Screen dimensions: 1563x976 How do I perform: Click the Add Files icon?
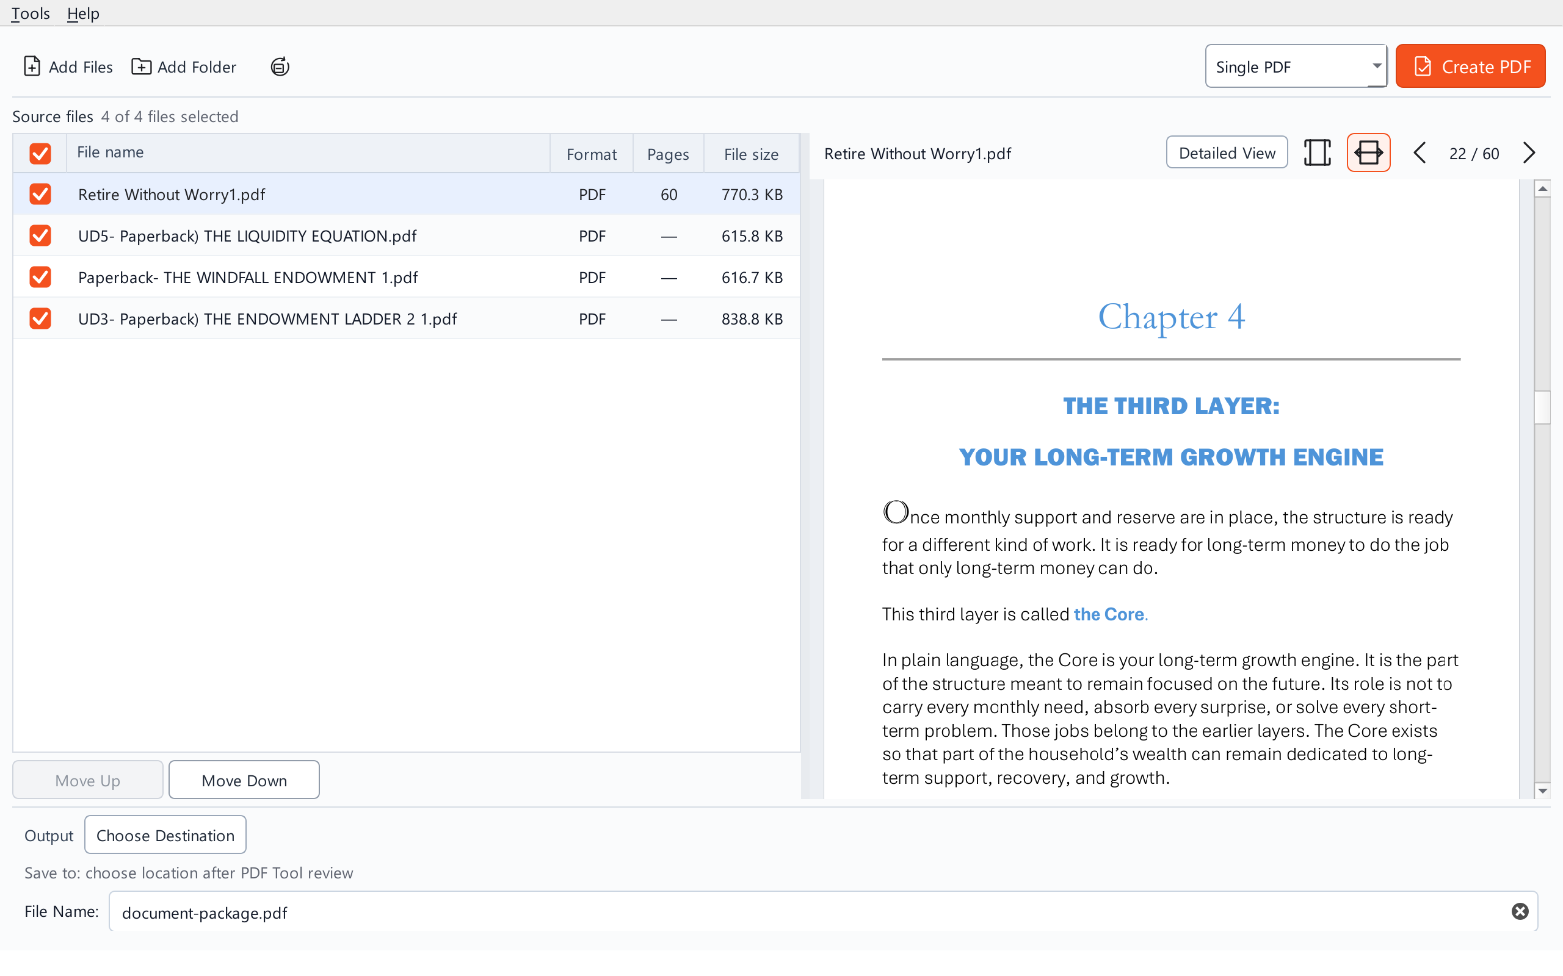pos(32,66)
